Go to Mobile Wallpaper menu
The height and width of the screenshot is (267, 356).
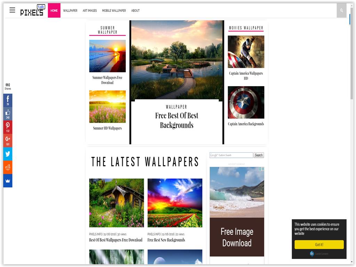(114, 10)
